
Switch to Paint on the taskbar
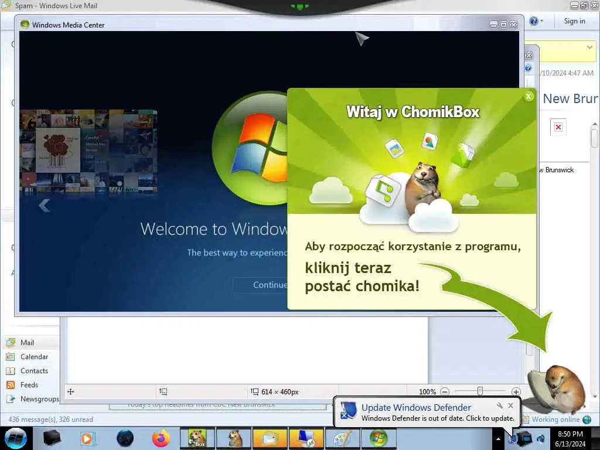click(342, 438)
